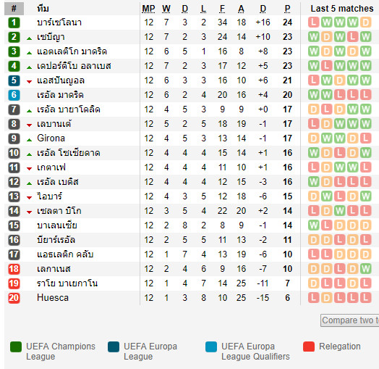Click Girona's green up arrow indicator
The width and height of the screenshot is (379, 369).
coord(29,140)
